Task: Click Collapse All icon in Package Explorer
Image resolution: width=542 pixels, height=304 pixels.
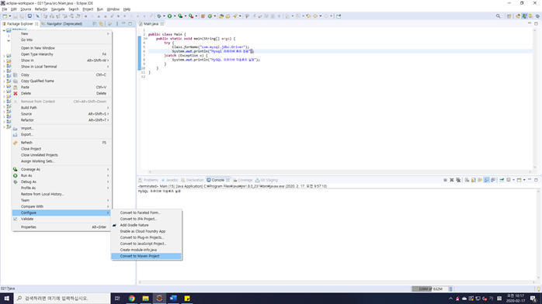Action: (x=95, y=24)
